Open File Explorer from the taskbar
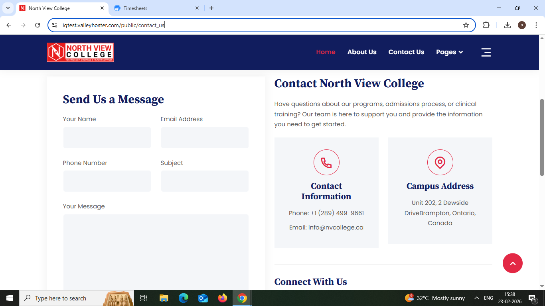 tap(164, 298)
